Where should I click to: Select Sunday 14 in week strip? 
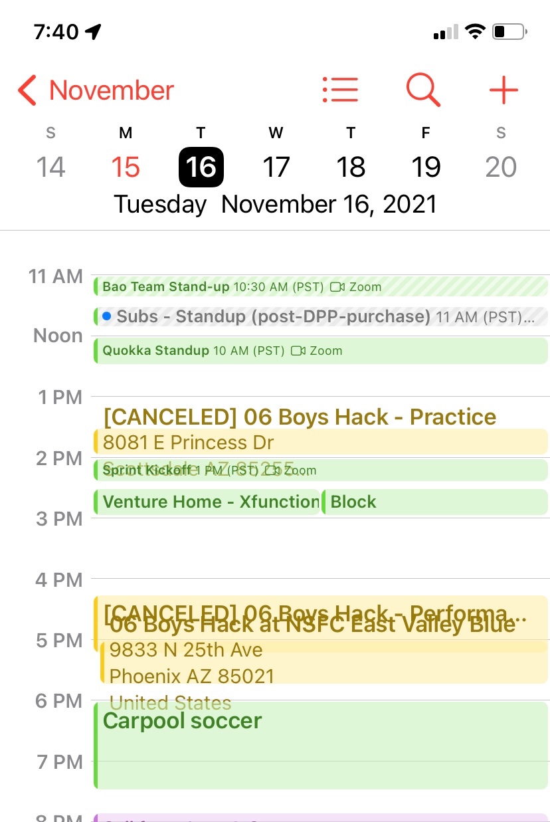[50, 166]
